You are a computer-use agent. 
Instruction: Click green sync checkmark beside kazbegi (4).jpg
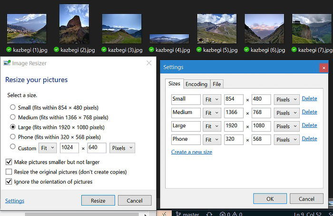[x=152, y=50]
